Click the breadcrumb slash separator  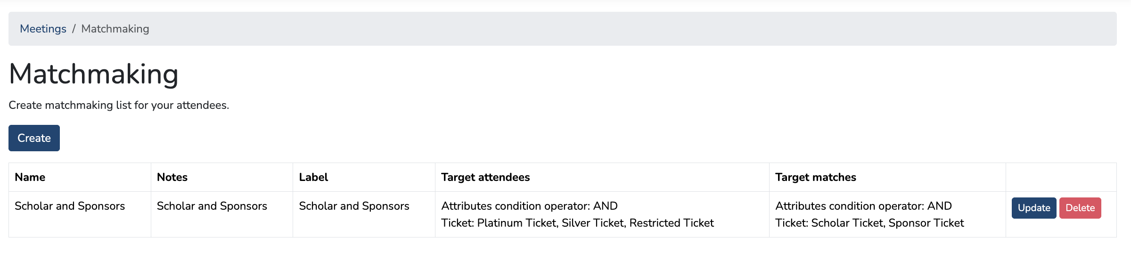(x=74, y=29)
